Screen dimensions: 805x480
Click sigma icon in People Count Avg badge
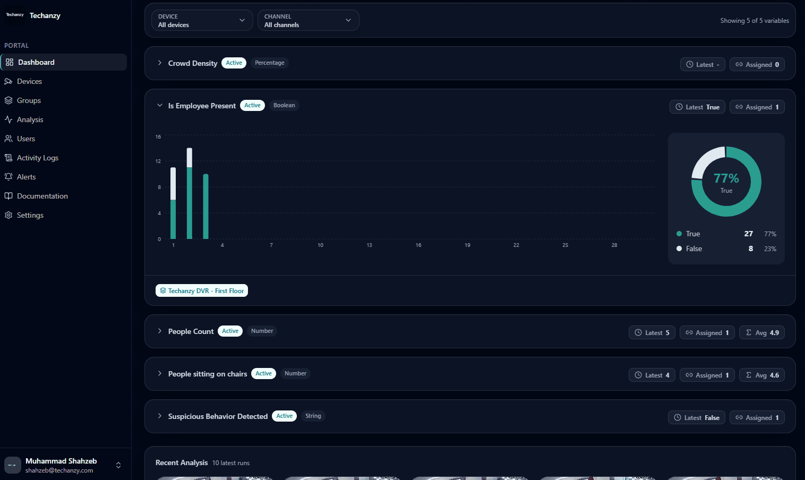749,332
